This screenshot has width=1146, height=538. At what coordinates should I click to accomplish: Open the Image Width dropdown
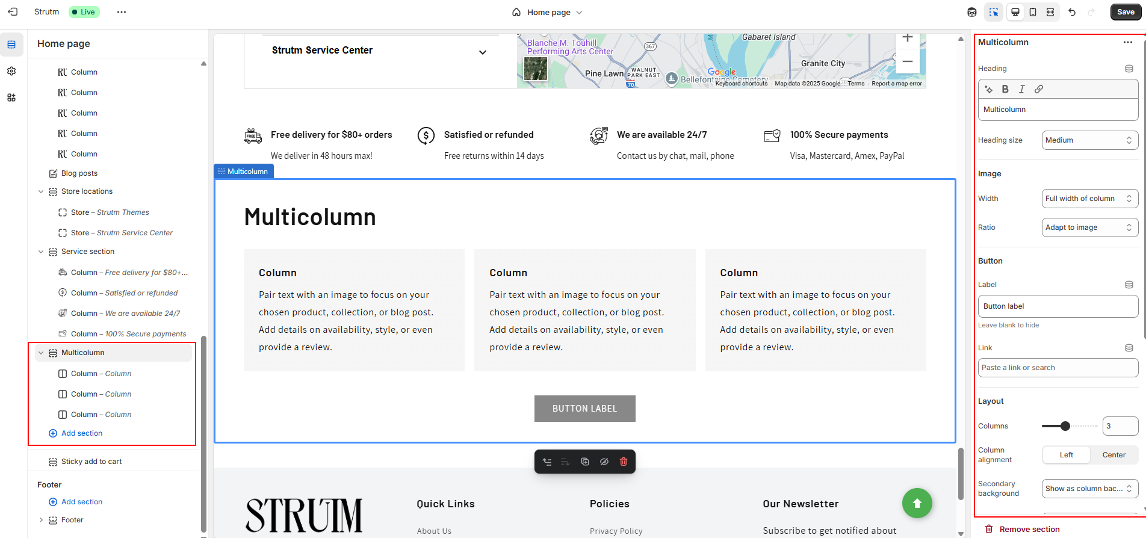pyautogui.click(x=1090, y=199)
